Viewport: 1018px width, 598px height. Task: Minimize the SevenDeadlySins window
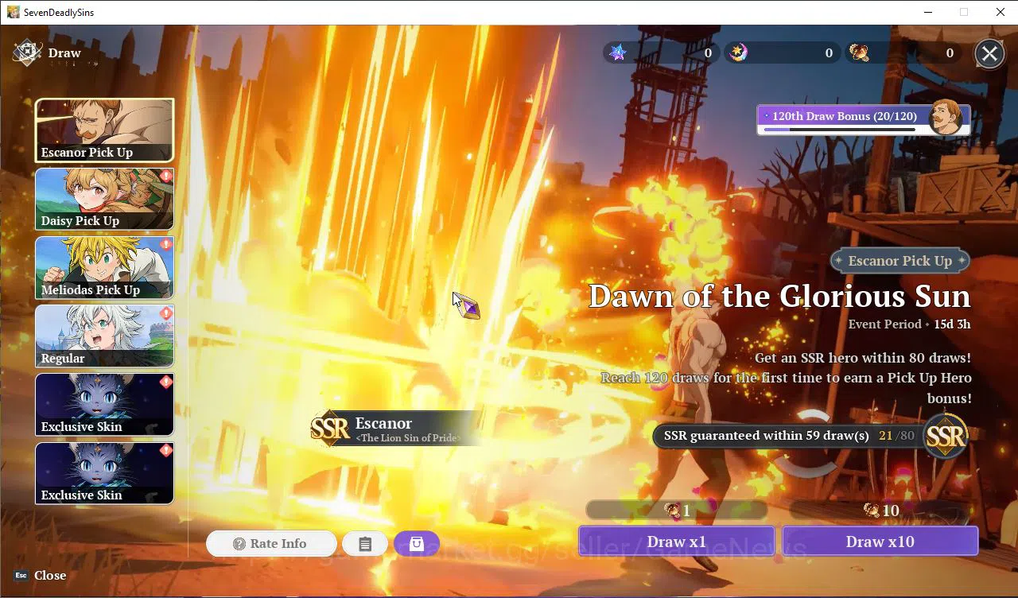[928, 12]
